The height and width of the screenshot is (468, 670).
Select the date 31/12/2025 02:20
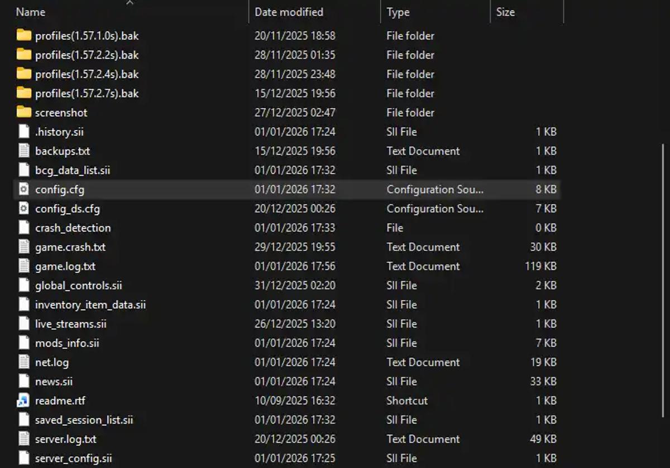(295, 285)
